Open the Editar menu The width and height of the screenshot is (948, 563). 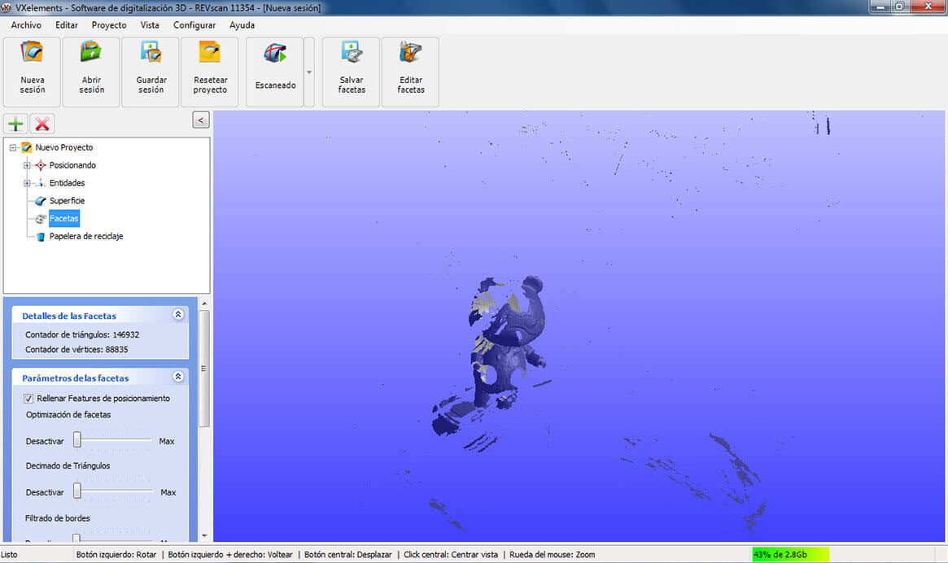coord(67,25)
